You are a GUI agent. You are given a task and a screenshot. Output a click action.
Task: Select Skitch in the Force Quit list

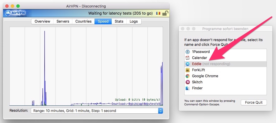pyautogui.click(x=226, y=82)
